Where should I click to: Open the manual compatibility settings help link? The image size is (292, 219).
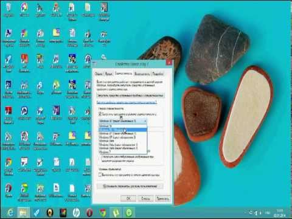[127, 102]
